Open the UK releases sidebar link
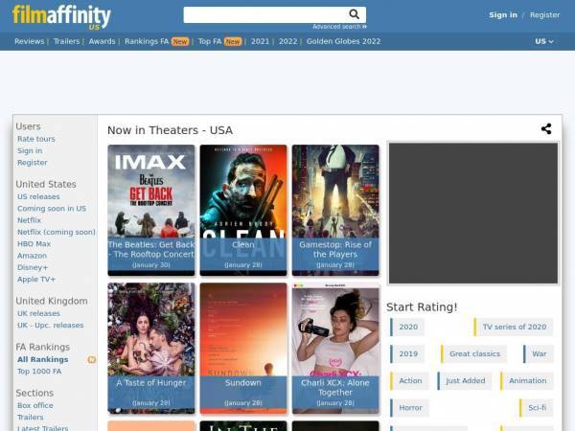Screen dimensions: 575x431 pyautogui.click(x=38, y=314)
